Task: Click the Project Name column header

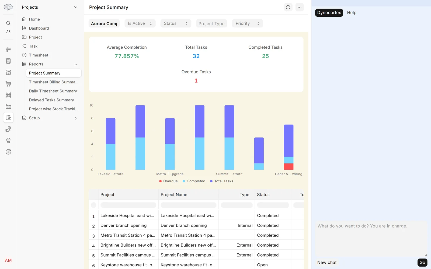Action: 188,194
